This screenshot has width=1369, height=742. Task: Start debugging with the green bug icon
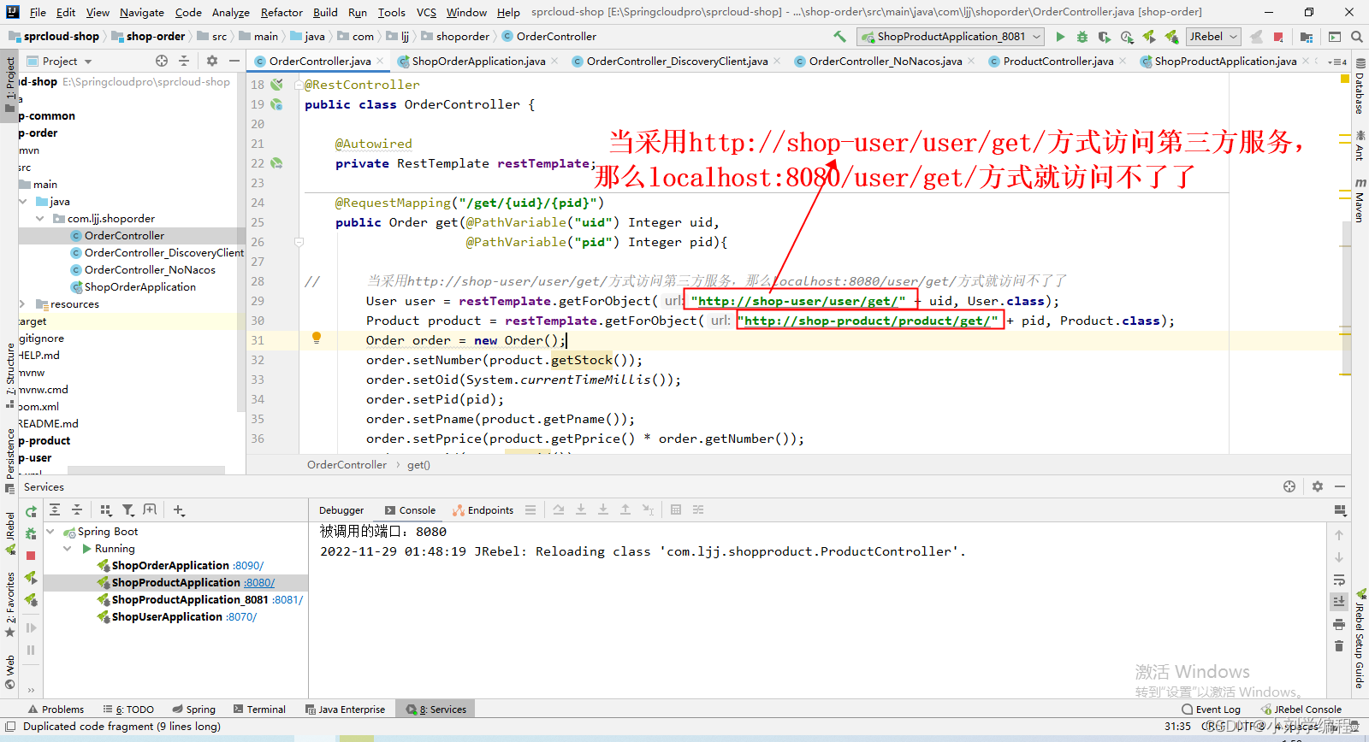1082,37
